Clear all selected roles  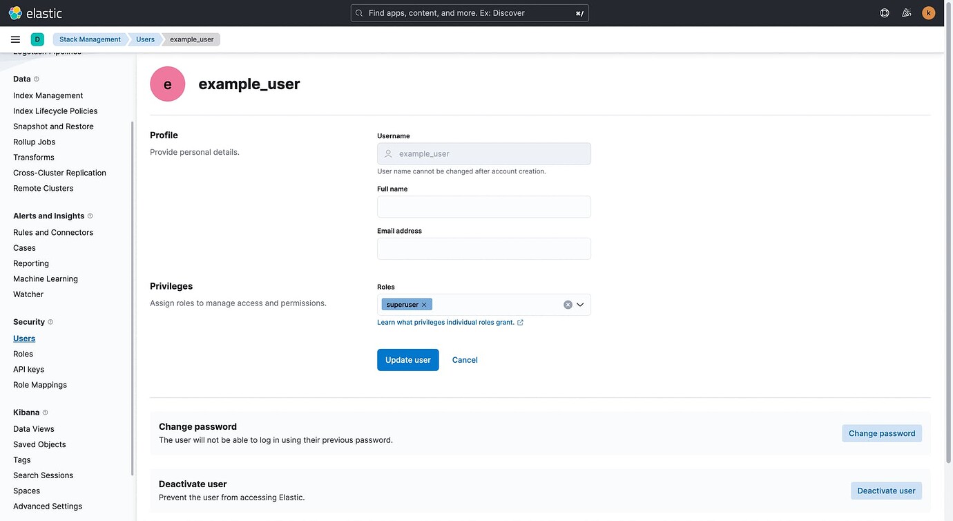566,304
